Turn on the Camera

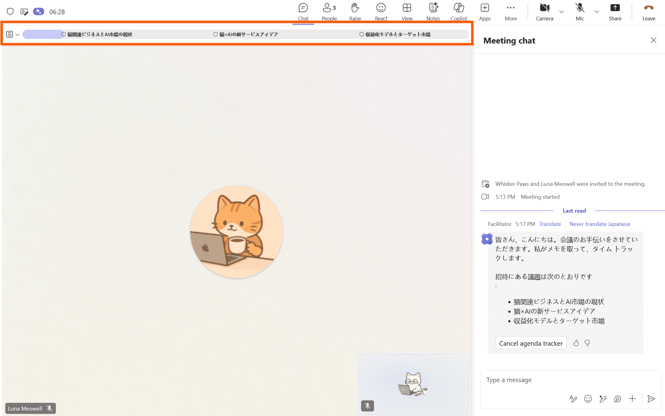coord(544,11)
